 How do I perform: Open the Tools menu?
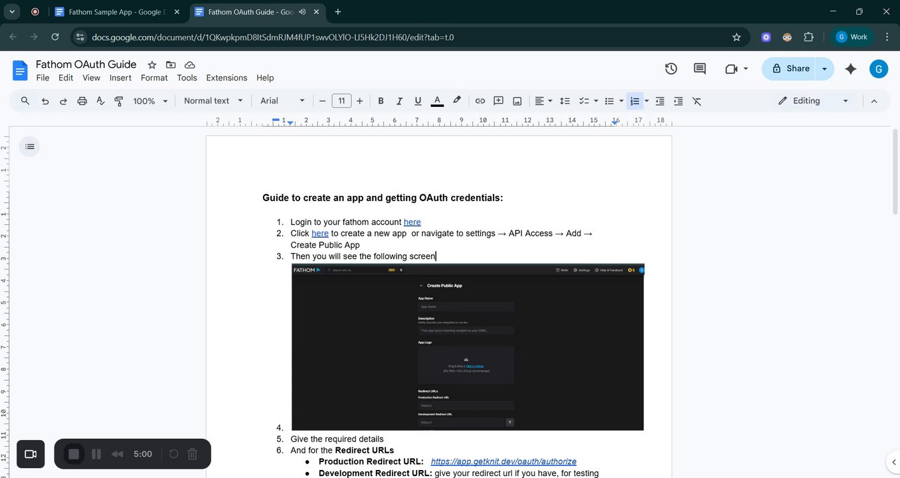click(x=187, y=78)
